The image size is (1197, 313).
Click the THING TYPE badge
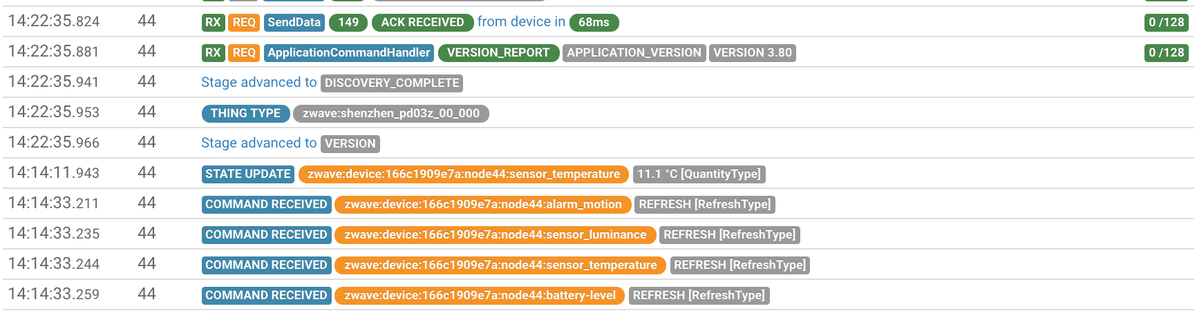click(x=245, y=113)
